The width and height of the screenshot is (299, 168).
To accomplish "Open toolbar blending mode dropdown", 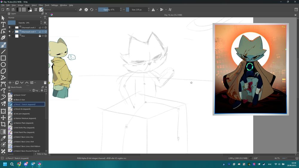I will pos(60,10).
